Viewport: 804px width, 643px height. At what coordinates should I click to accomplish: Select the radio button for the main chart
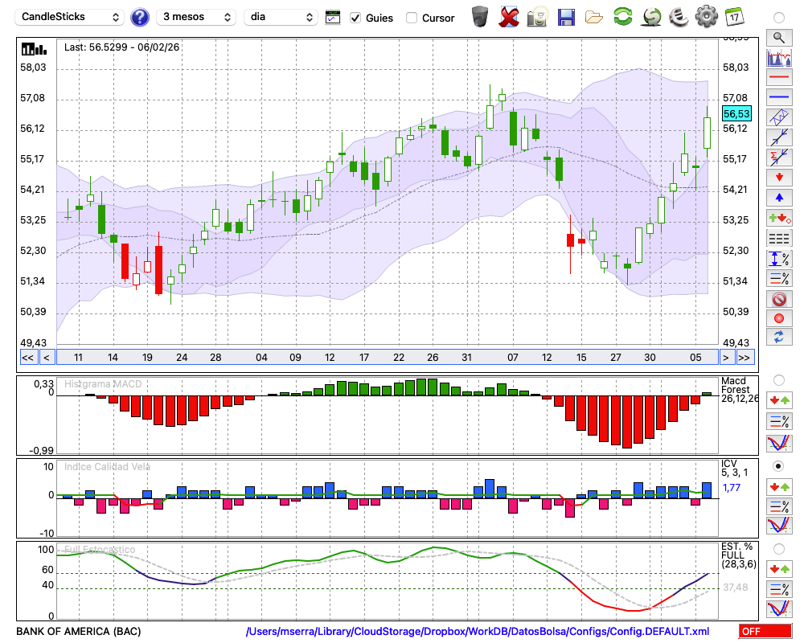tap(779, 18)
